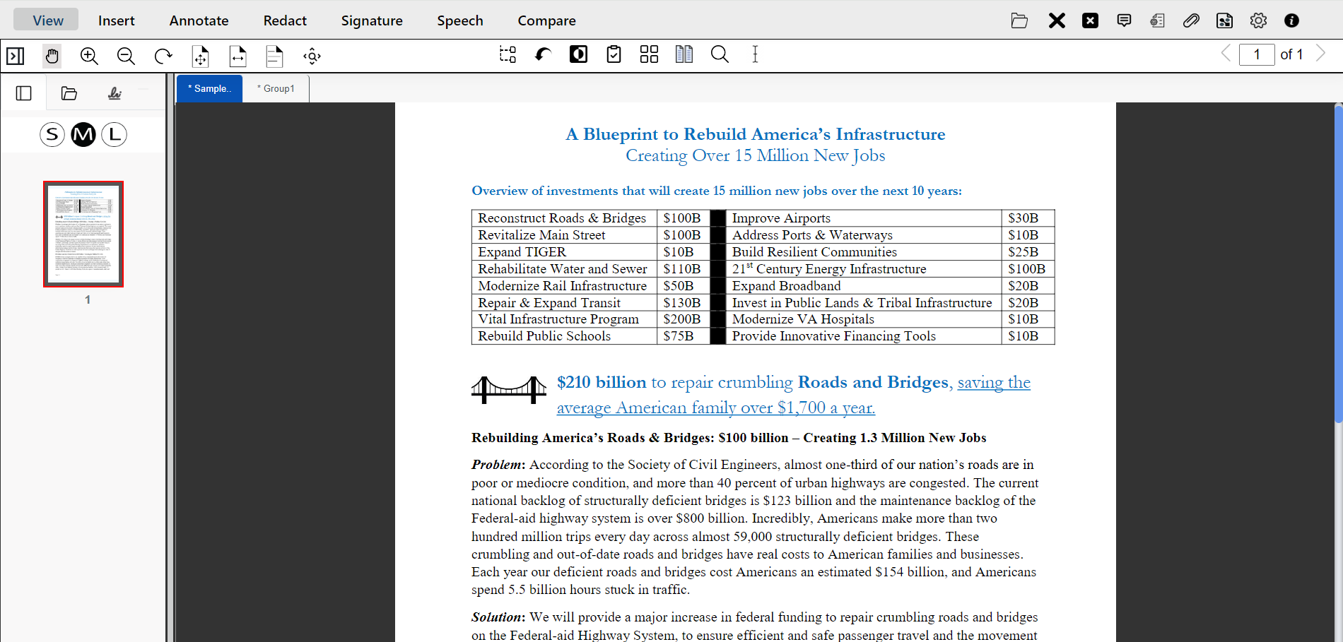Activate the marquee zoom tool
The width and height of the screenshot is (1343, 642).
tap(507, 54)
